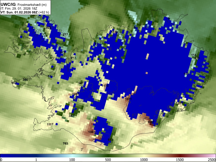216x162 pixels.
Task: Click the color scale tick label '100'
Action: pos(72,160)
